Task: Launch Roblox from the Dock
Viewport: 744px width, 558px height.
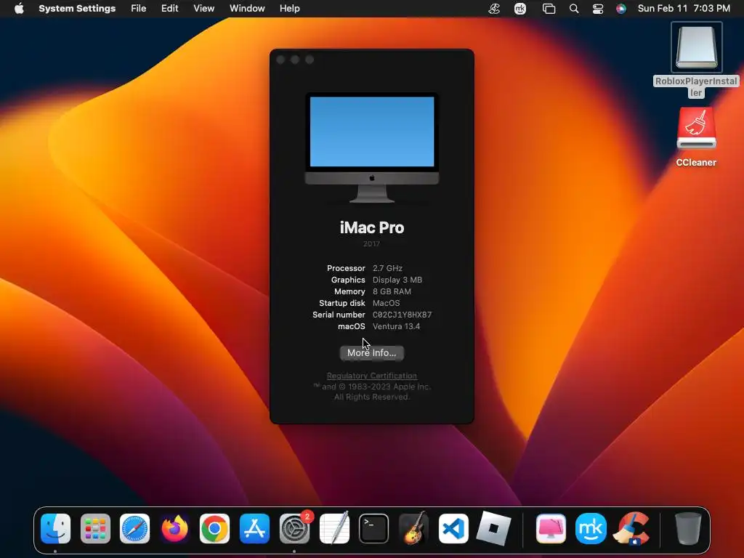Action: click(x=493, y=528)
